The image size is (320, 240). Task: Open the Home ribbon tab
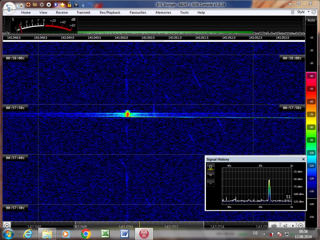(26, 12)
